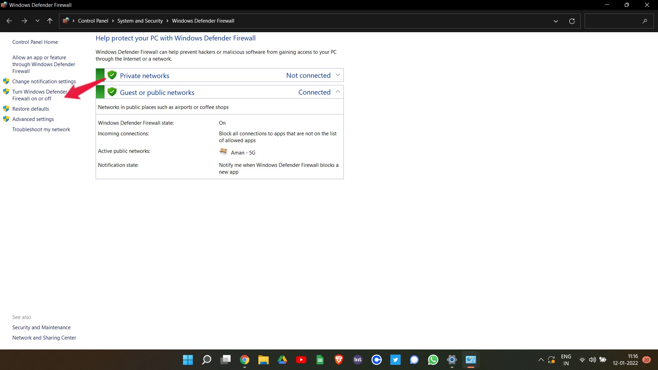
Task: Click green shield icon of Guest or public networks
Action: 112,92
